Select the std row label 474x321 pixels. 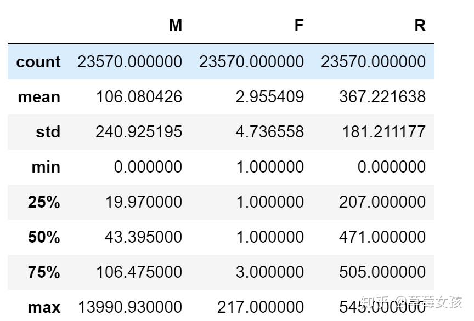pyautogui.click(x=48, y=132)
